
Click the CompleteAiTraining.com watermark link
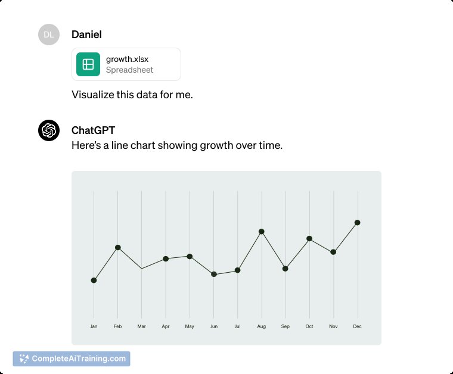pyautogui.click(x=72, y=359)
